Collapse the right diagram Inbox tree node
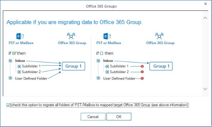The height and width of the screenshot is (127, 212). point(99,61)
